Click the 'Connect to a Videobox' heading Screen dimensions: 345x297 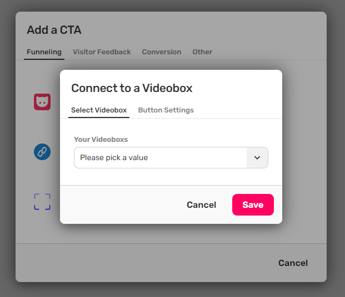[x=132, y=88]
